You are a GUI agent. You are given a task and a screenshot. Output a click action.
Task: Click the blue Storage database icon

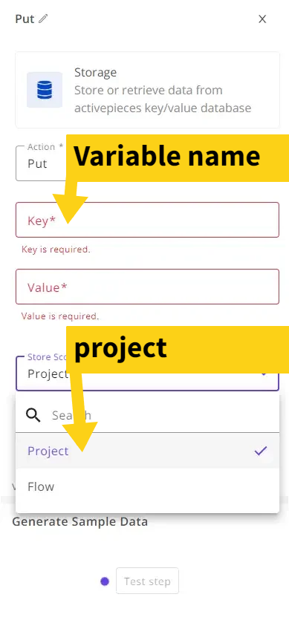pyautogui.click(x=45, y=90)
